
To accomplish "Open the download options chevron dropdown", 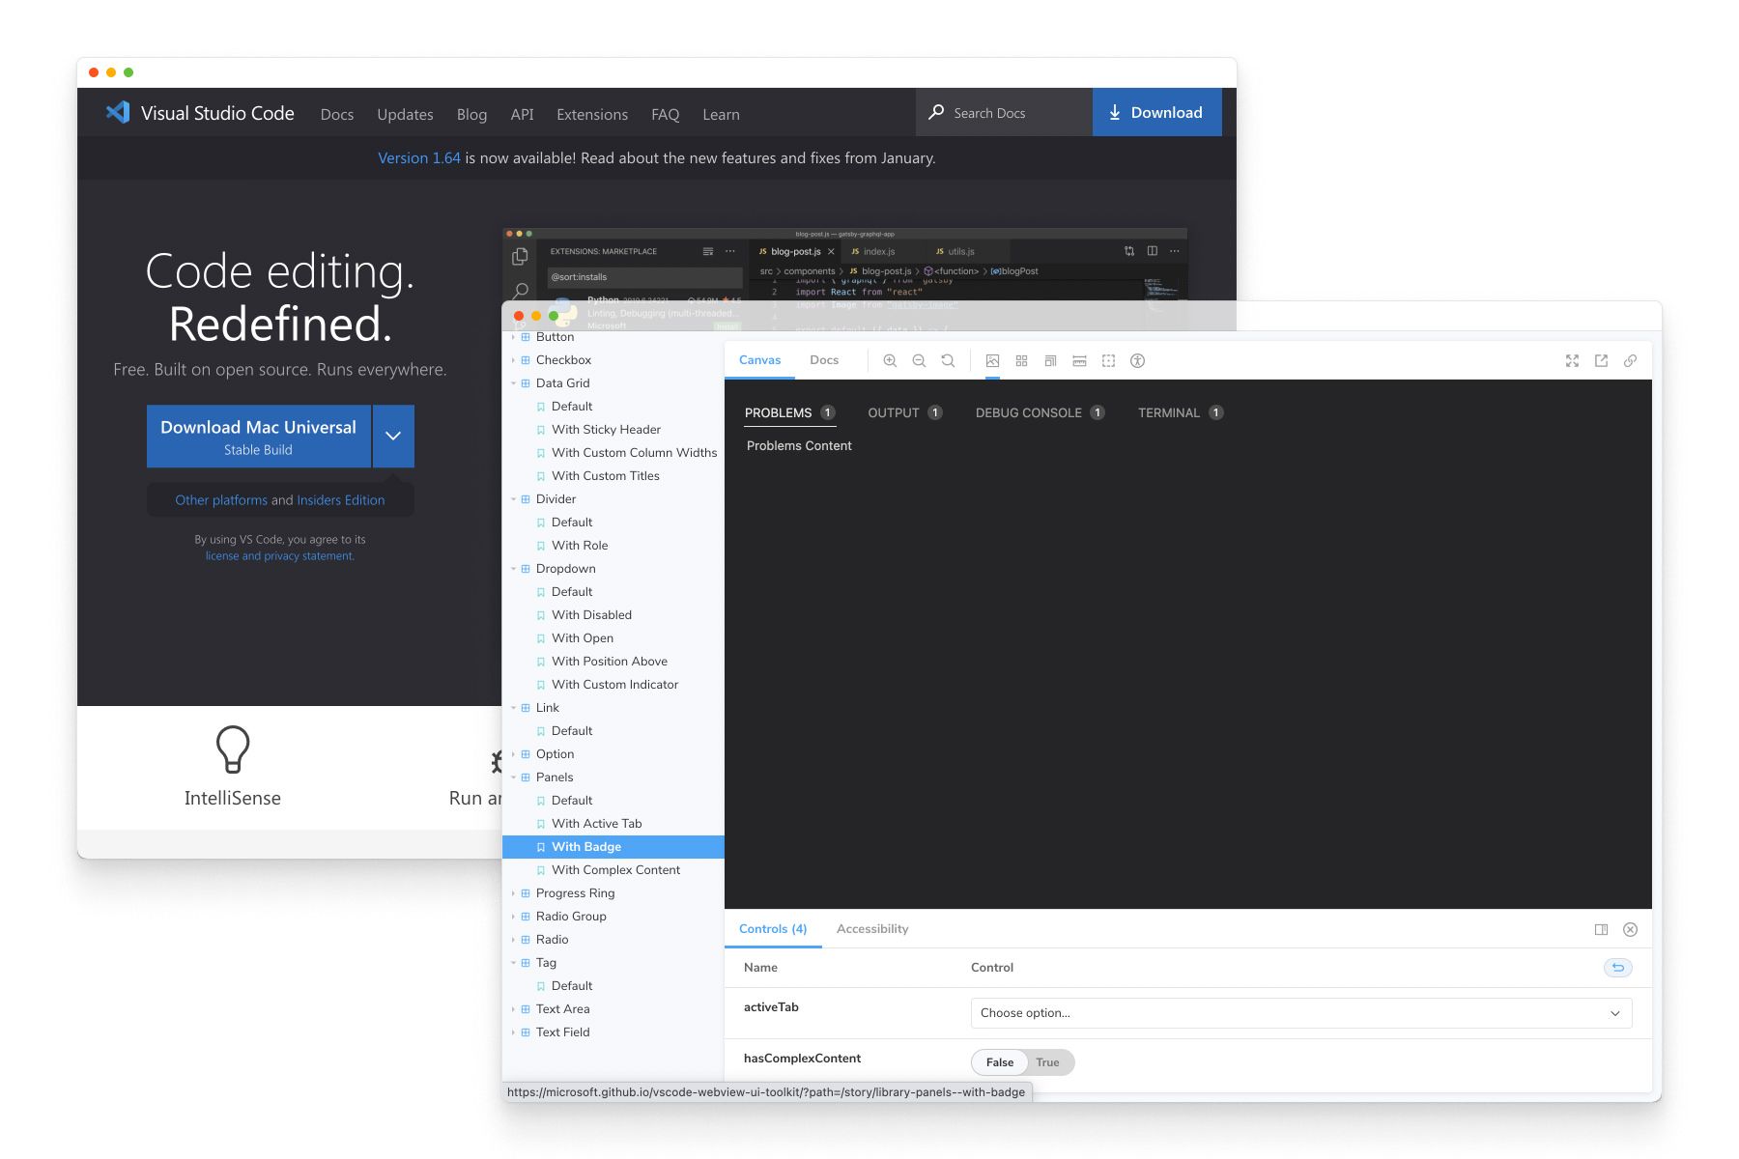I will (393, 436).
